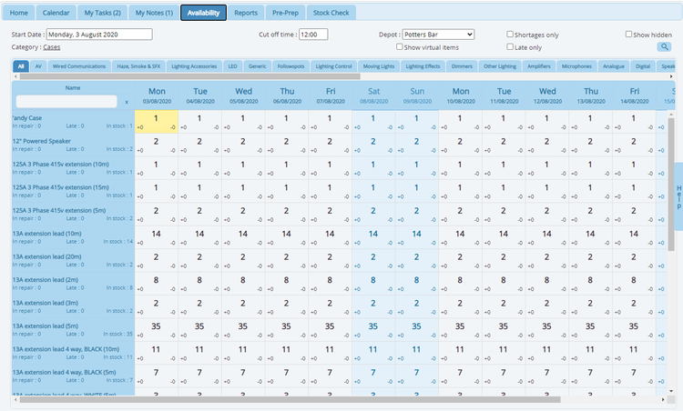Viewport: 683px width, 411px height.
Task: Open the Help side tab
Action: 678,196
